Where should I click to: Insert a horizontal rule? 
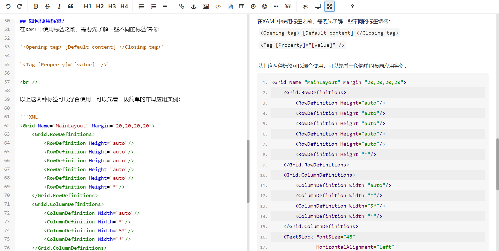pyautogui.click(x=165, y=7)
